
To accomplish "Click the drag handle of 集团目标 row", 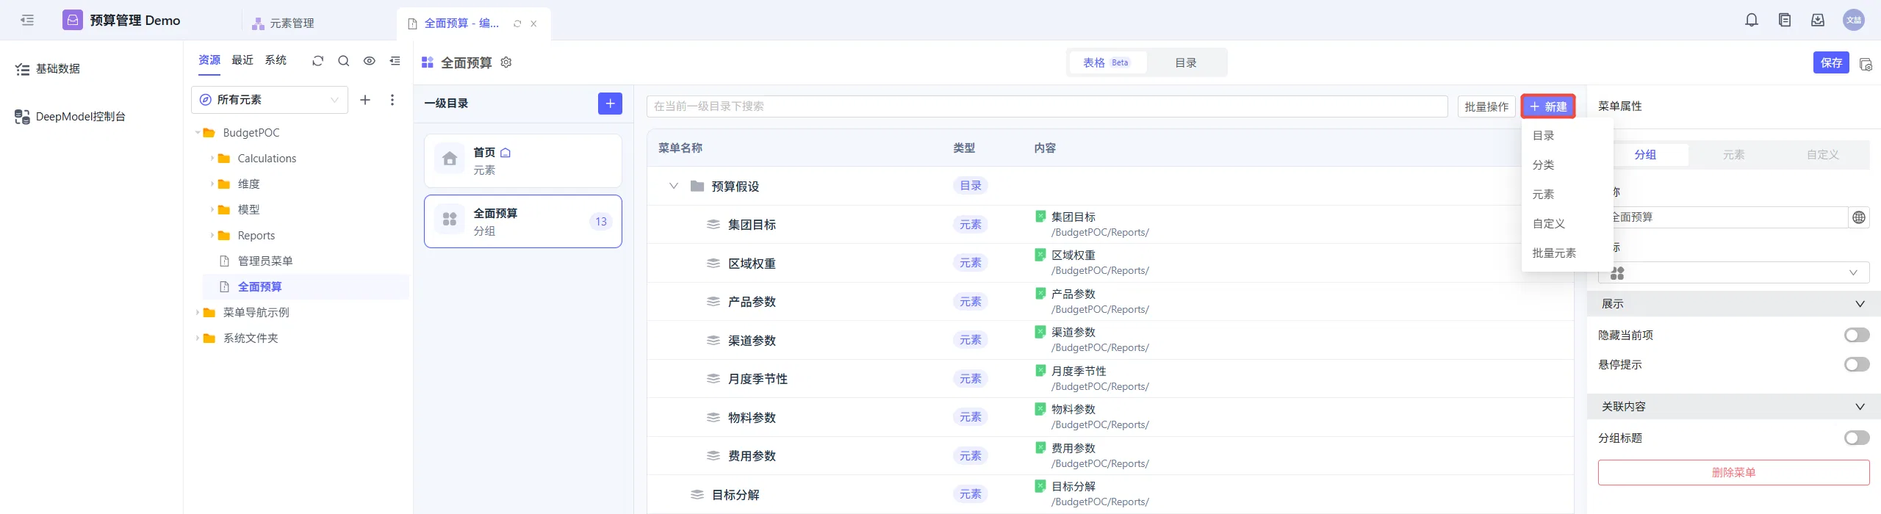I will point(713,225).
